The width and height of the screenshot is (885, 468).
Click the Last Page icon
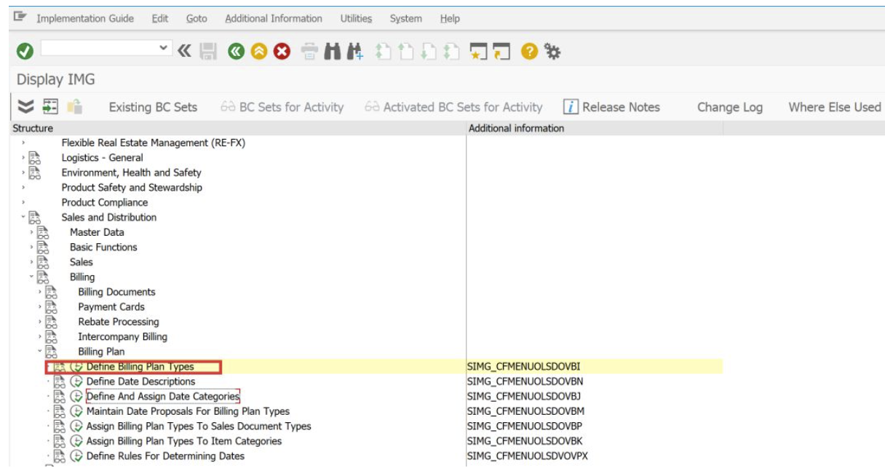pyautogui.click(x=451, y=52)
